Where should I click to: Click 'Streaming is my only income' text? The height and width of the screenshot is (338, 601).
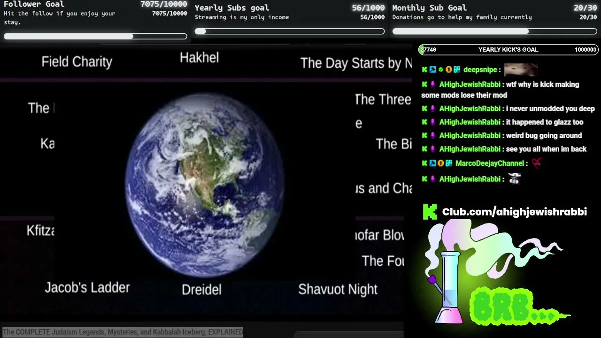[x=242, y=17]
